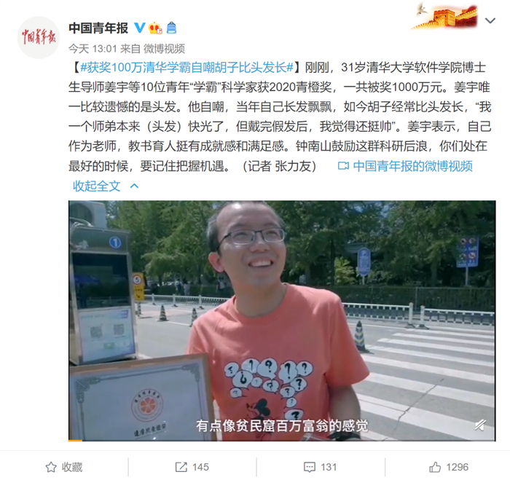
Task: Click the video camera icon before the video link
Action: tap(343, 166)
